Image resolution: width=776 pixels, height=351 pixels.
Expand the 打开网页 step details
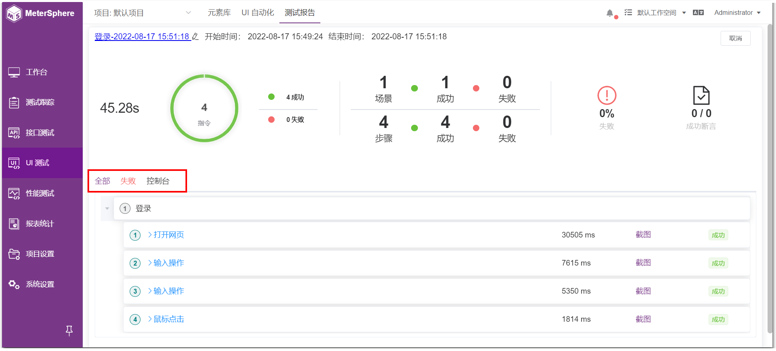pos(166,235)
